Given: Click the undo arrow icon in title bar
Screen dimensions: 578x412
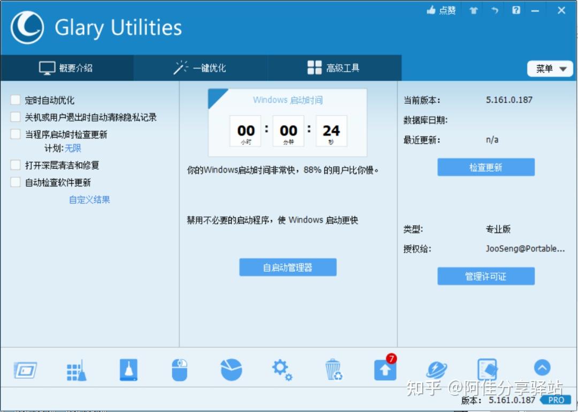Looking at the screenshot, I should (x=495, y=10).
